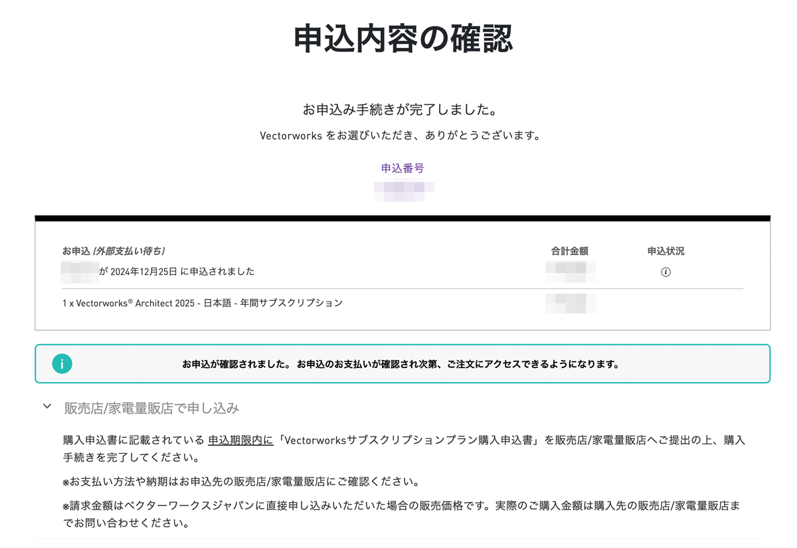Image resolution: width=797 pixels, height=548 pixels.
Task: Collapse the 販売店/家電量販店で申し込み section chevron
Action: pyautogui.click(x=47, y=407)
